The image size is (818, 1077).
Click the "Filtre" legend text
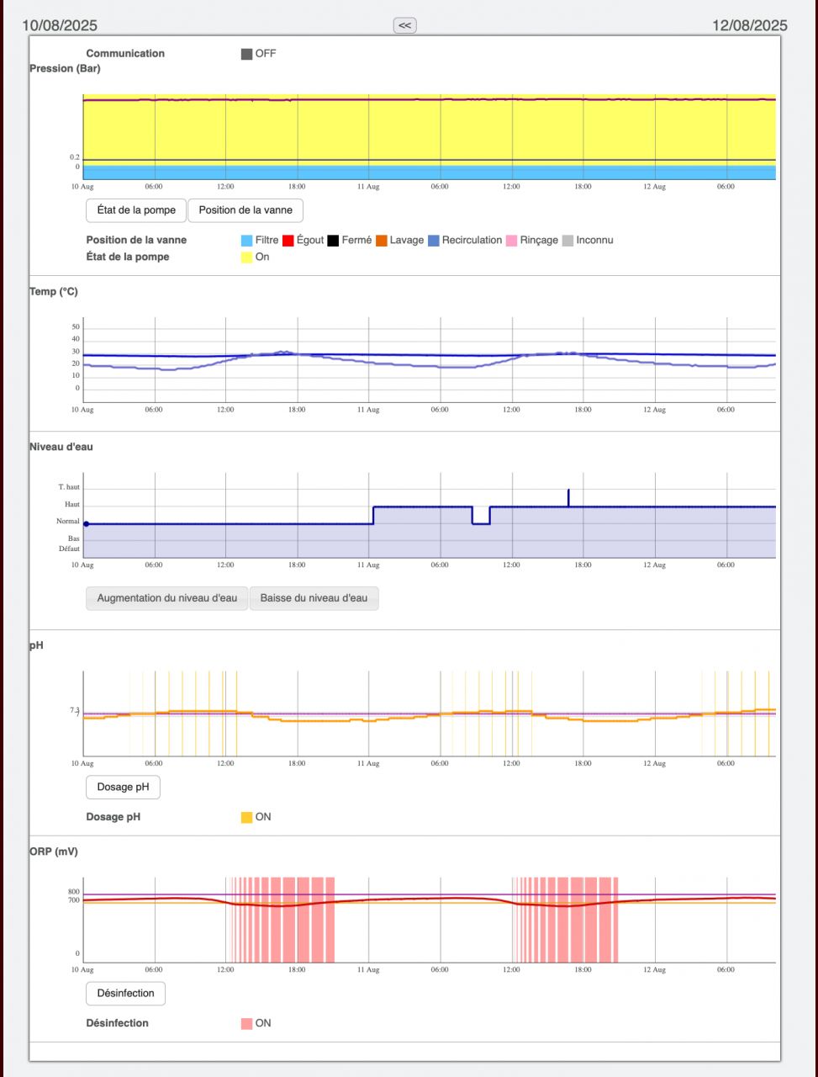pyautogui.click(x=267, y=241)
